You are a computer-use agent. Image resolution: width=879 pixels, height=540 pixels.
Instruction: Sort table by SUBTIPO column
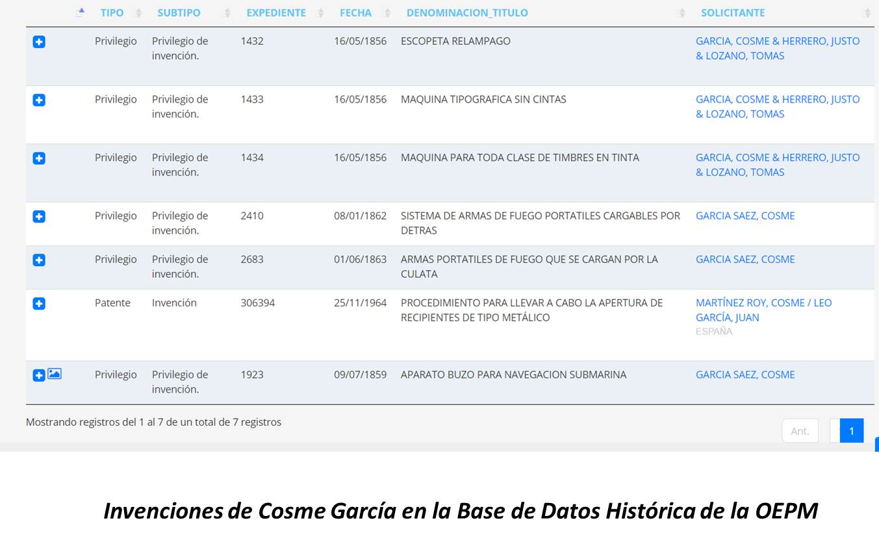pyautogui.click(x=179, y=13)
